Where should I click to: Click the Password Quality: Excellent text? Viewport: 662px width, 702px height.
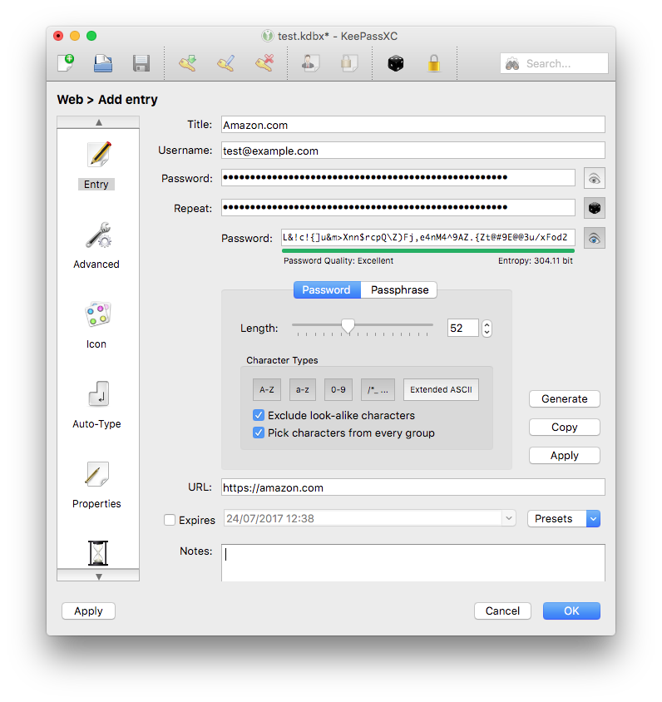(338, 261)
